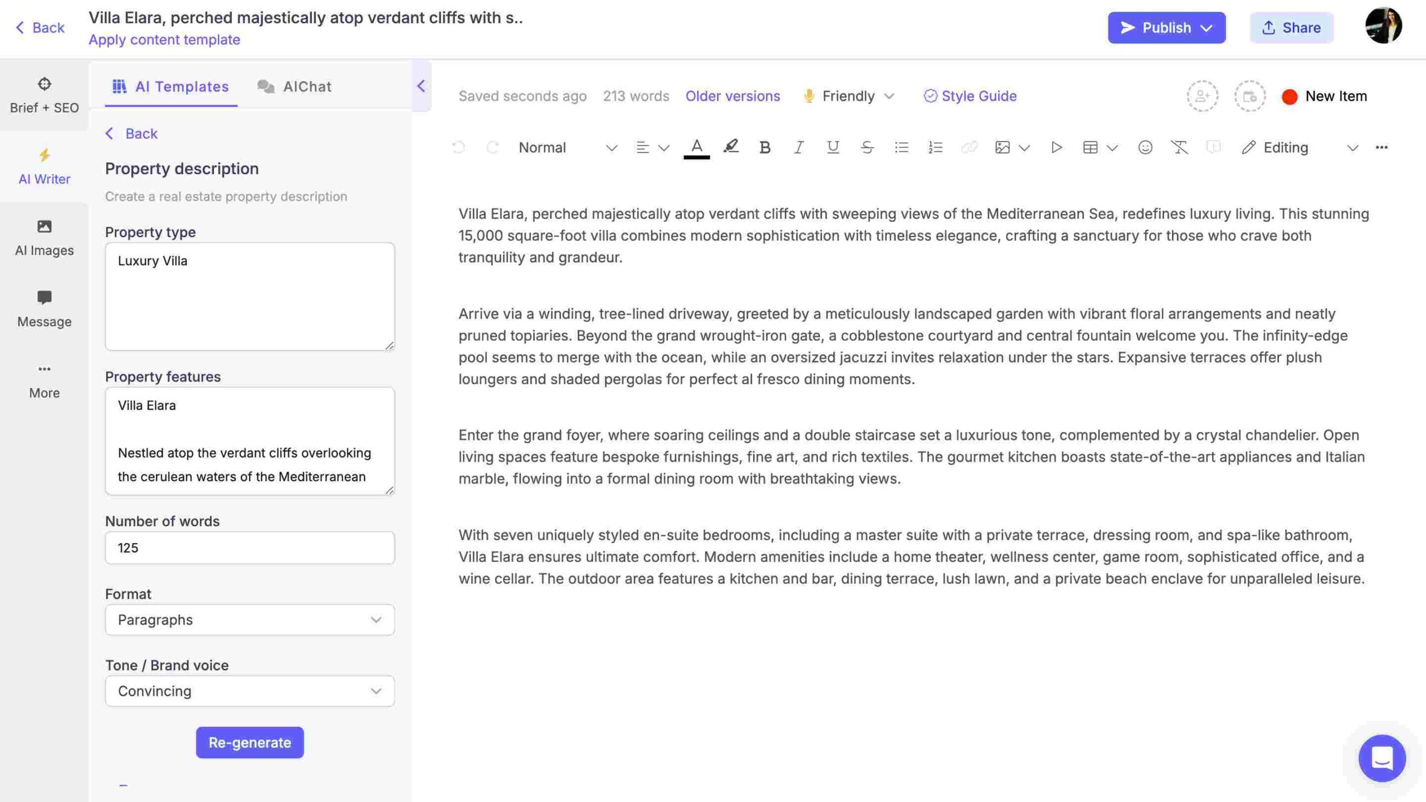Click the Re-generate button
Screen dimensions: 1426x802
click(250, 742)
